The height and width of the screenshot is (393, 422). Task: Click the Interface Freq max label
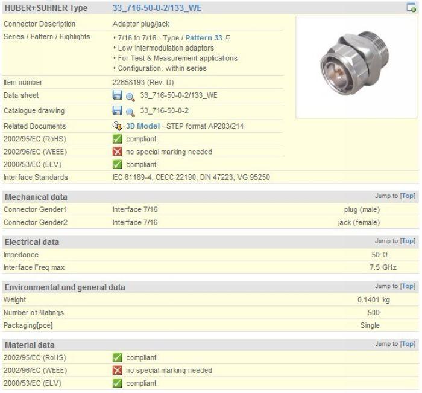tap(34, 267)
